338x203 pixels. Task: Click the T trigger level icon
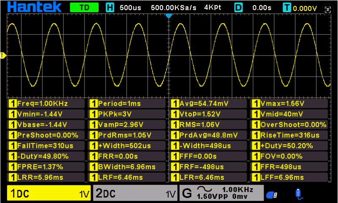(287, 7)
